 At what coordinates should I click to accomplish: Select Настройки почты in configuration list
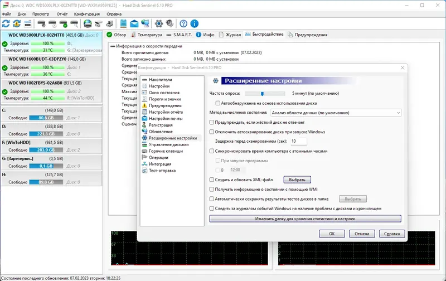[x=166, y=119]
